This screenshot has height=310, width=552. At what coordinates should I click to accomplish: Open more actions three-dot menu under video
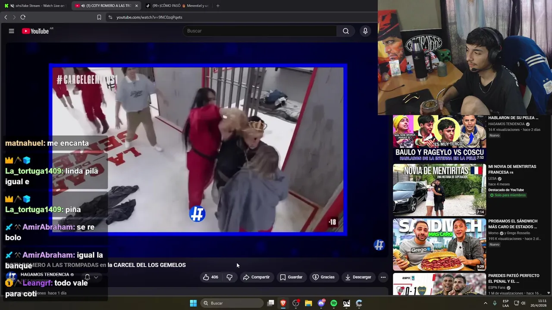coord(383,277)
